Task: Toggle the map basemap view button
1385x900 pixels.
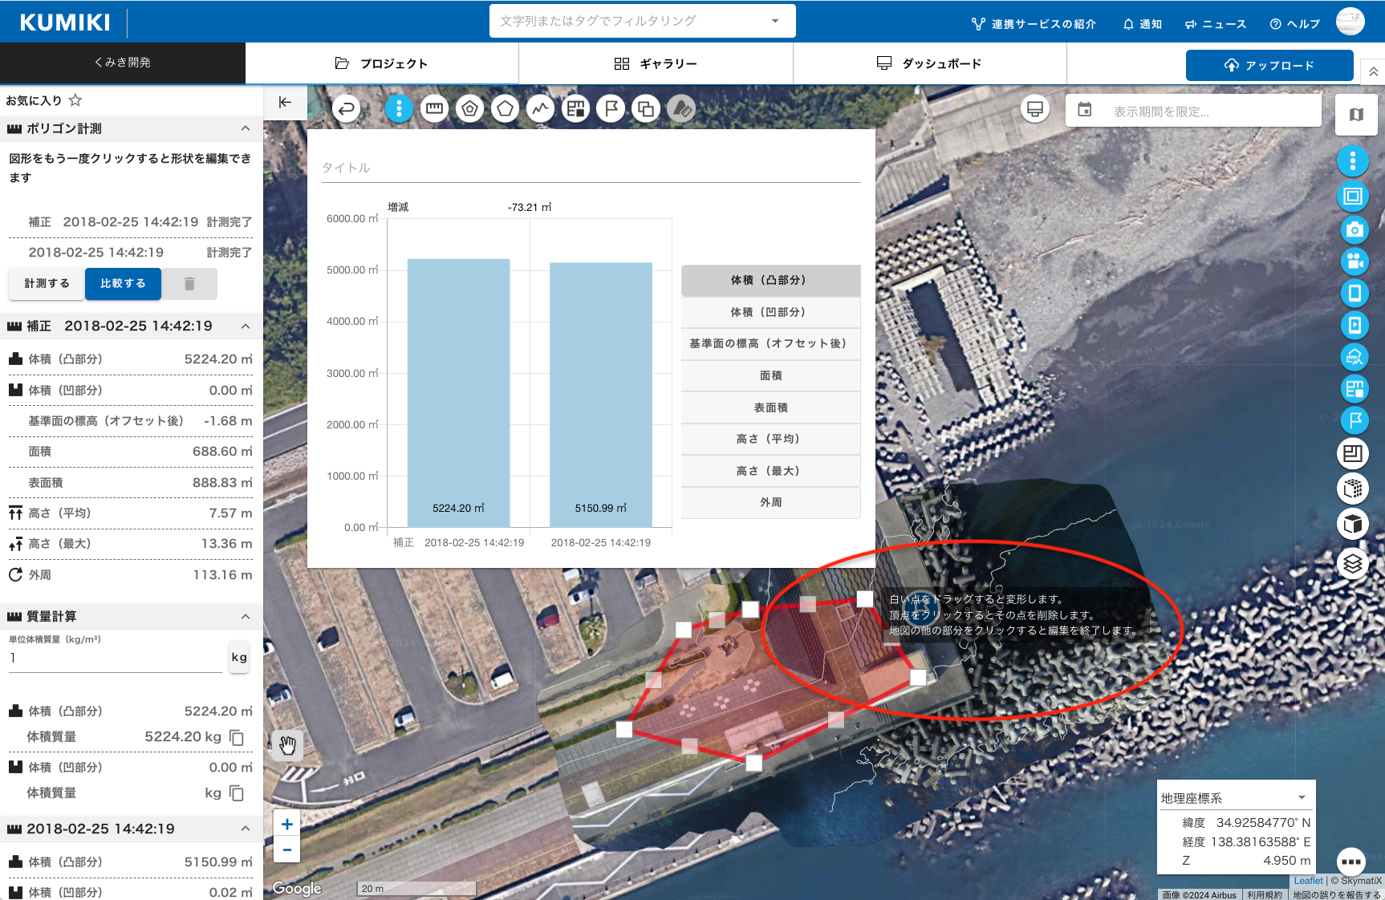Action: pos(1356,114)
